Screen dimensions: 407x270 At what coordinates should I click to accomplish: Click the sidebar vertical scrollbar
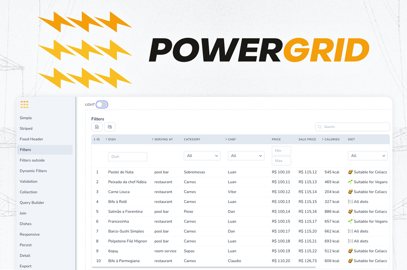(76, 183)
